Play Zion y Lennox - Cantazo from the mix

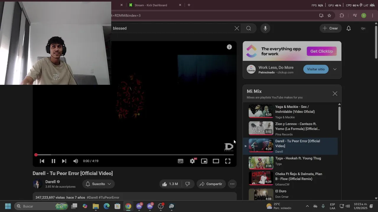point(290,128)
